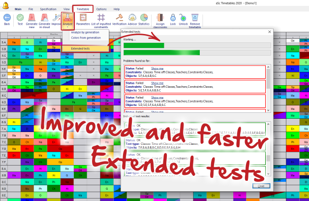The height and width of the screenshot is (201, 309).
Task: Click the Close button in Extended tests
Action: 261,186
